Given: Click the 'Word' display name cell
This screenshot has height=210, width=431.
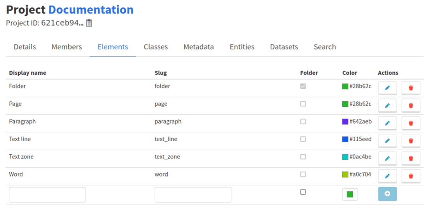Looking at the screenshot, I should tap(16, 174).
